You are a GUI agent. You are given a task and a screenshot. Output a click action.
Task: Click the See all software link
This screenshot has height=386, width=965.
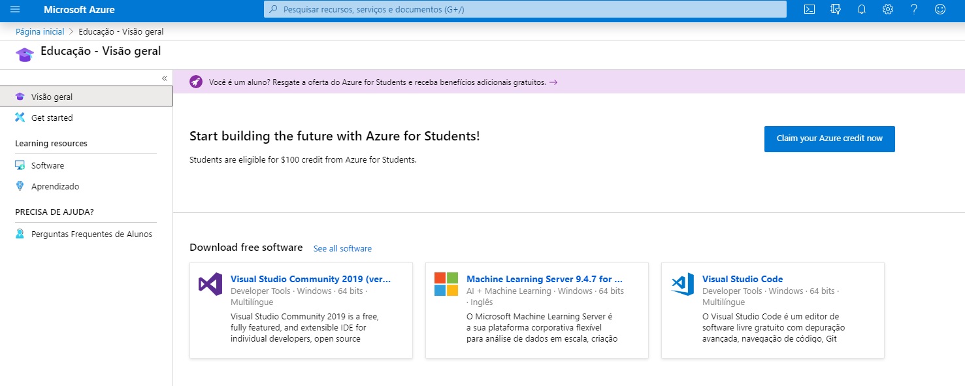(342, 249)
